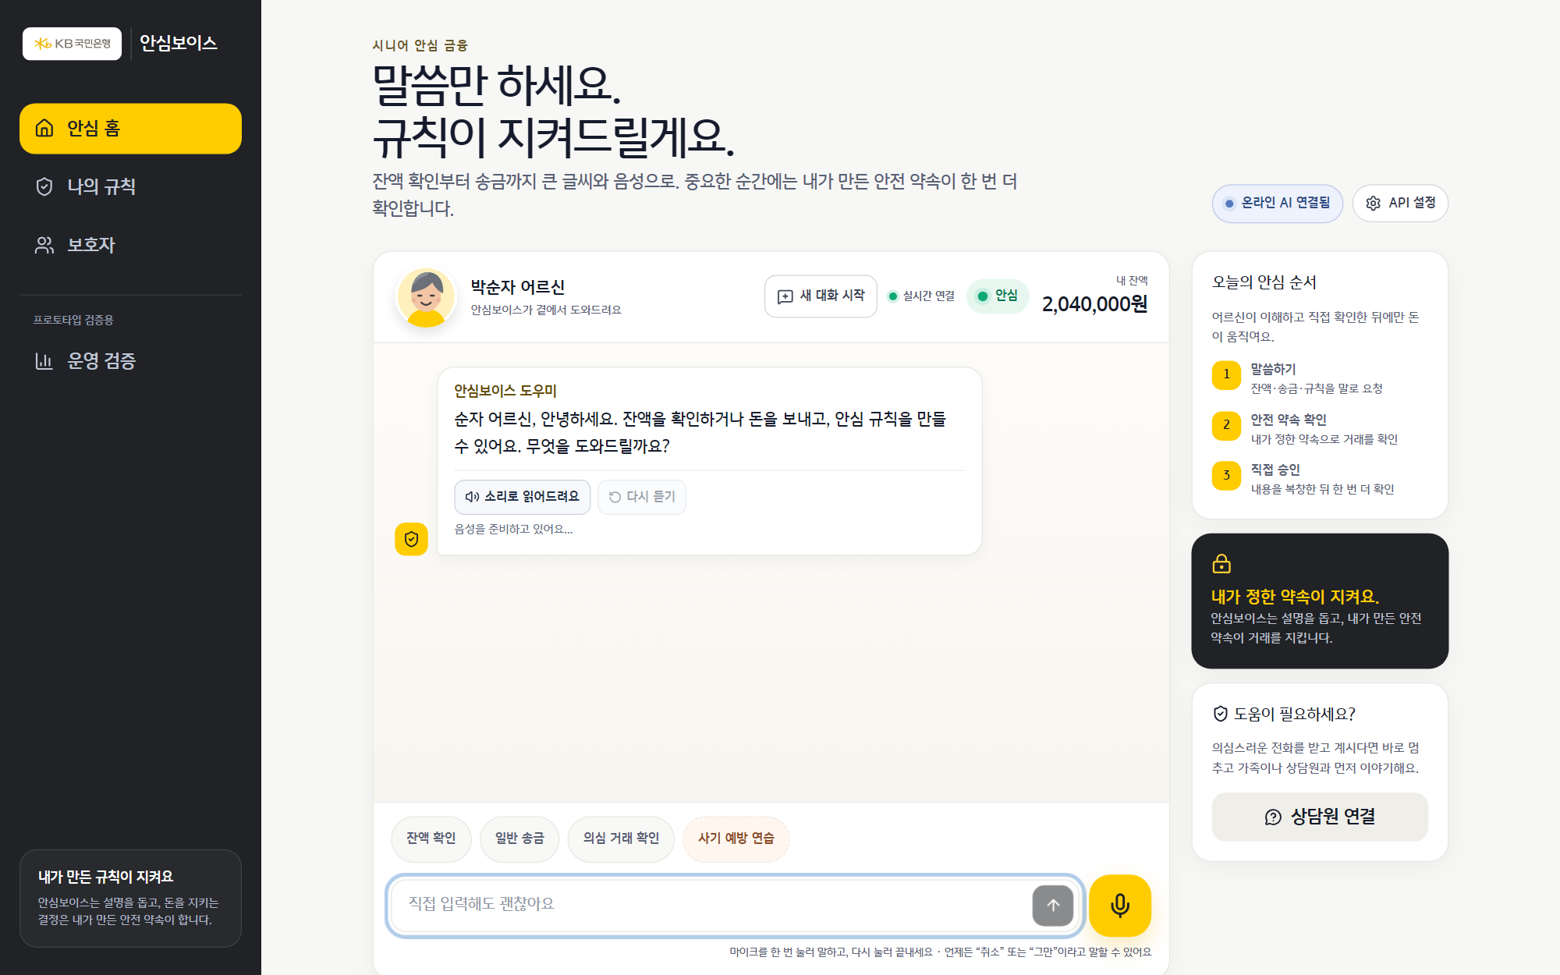Click the lock icon on the dark card
Image resolution: width=1560 pixels, height=975 pixels.
(x=1221, y=563)
